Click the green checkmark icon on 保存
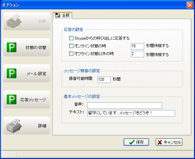195x159 pixels. 132,142
